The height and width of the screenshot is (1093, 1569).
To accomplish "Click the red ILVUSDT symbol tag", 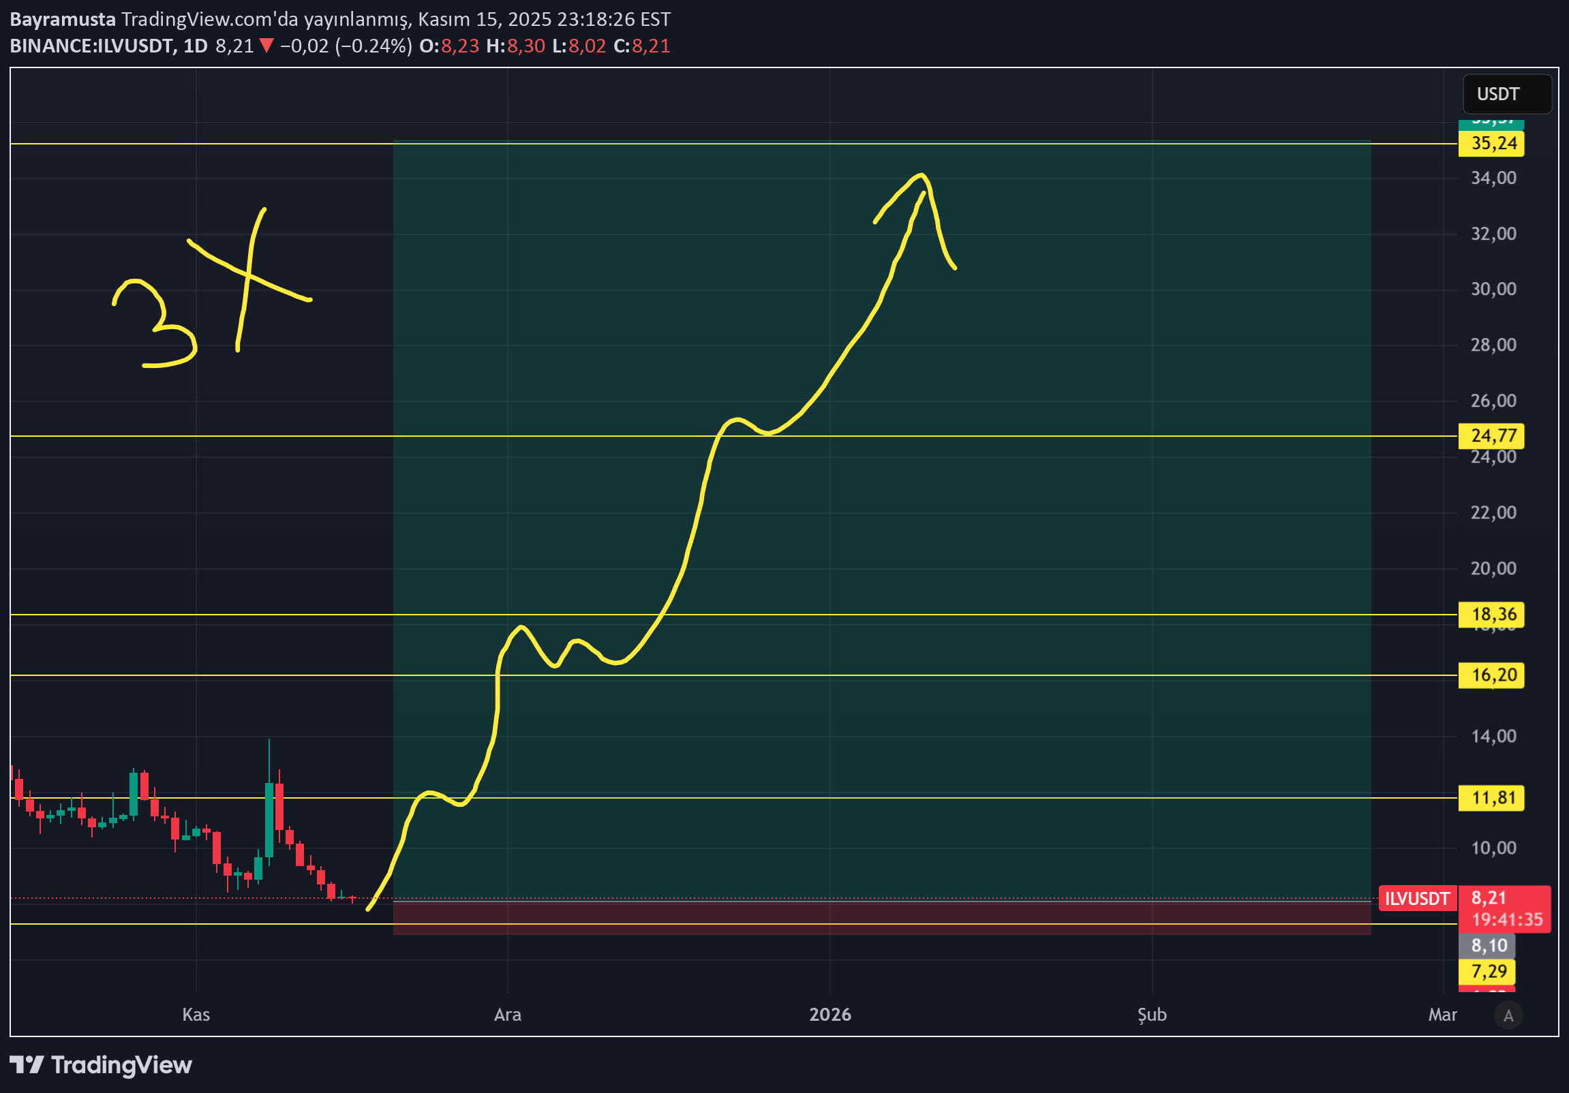I will click(x=1416, y=898).
